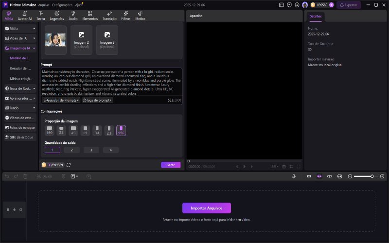Open the Legendas tool
The width and height of the screenshot is (389, 243).
click(x=57, y=16)
